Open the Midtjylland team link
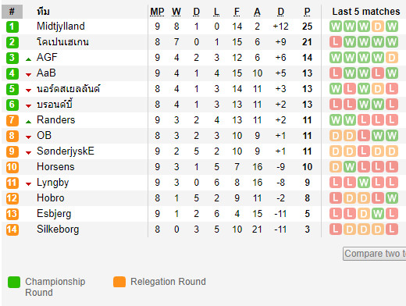The width and height of the screenshot is (406, 306). point(61,27)
